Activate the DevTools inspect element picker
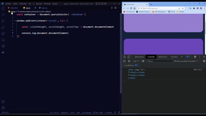Screen dimensions: 206x116 point(125,57)
